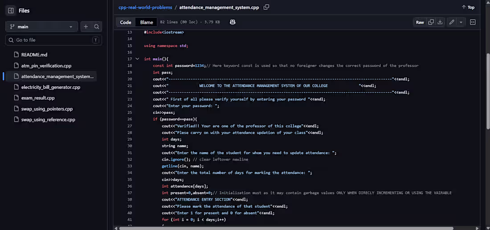Download the raw file icon

tap(440, 22)
